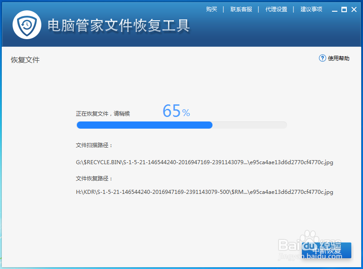This screenshot has height=269, width=363.
Task: Maximize the recovery tool window
Action: 344,9
